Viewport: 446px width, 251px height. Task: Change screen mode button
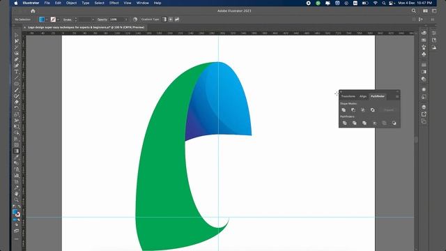tap(16, 231)
